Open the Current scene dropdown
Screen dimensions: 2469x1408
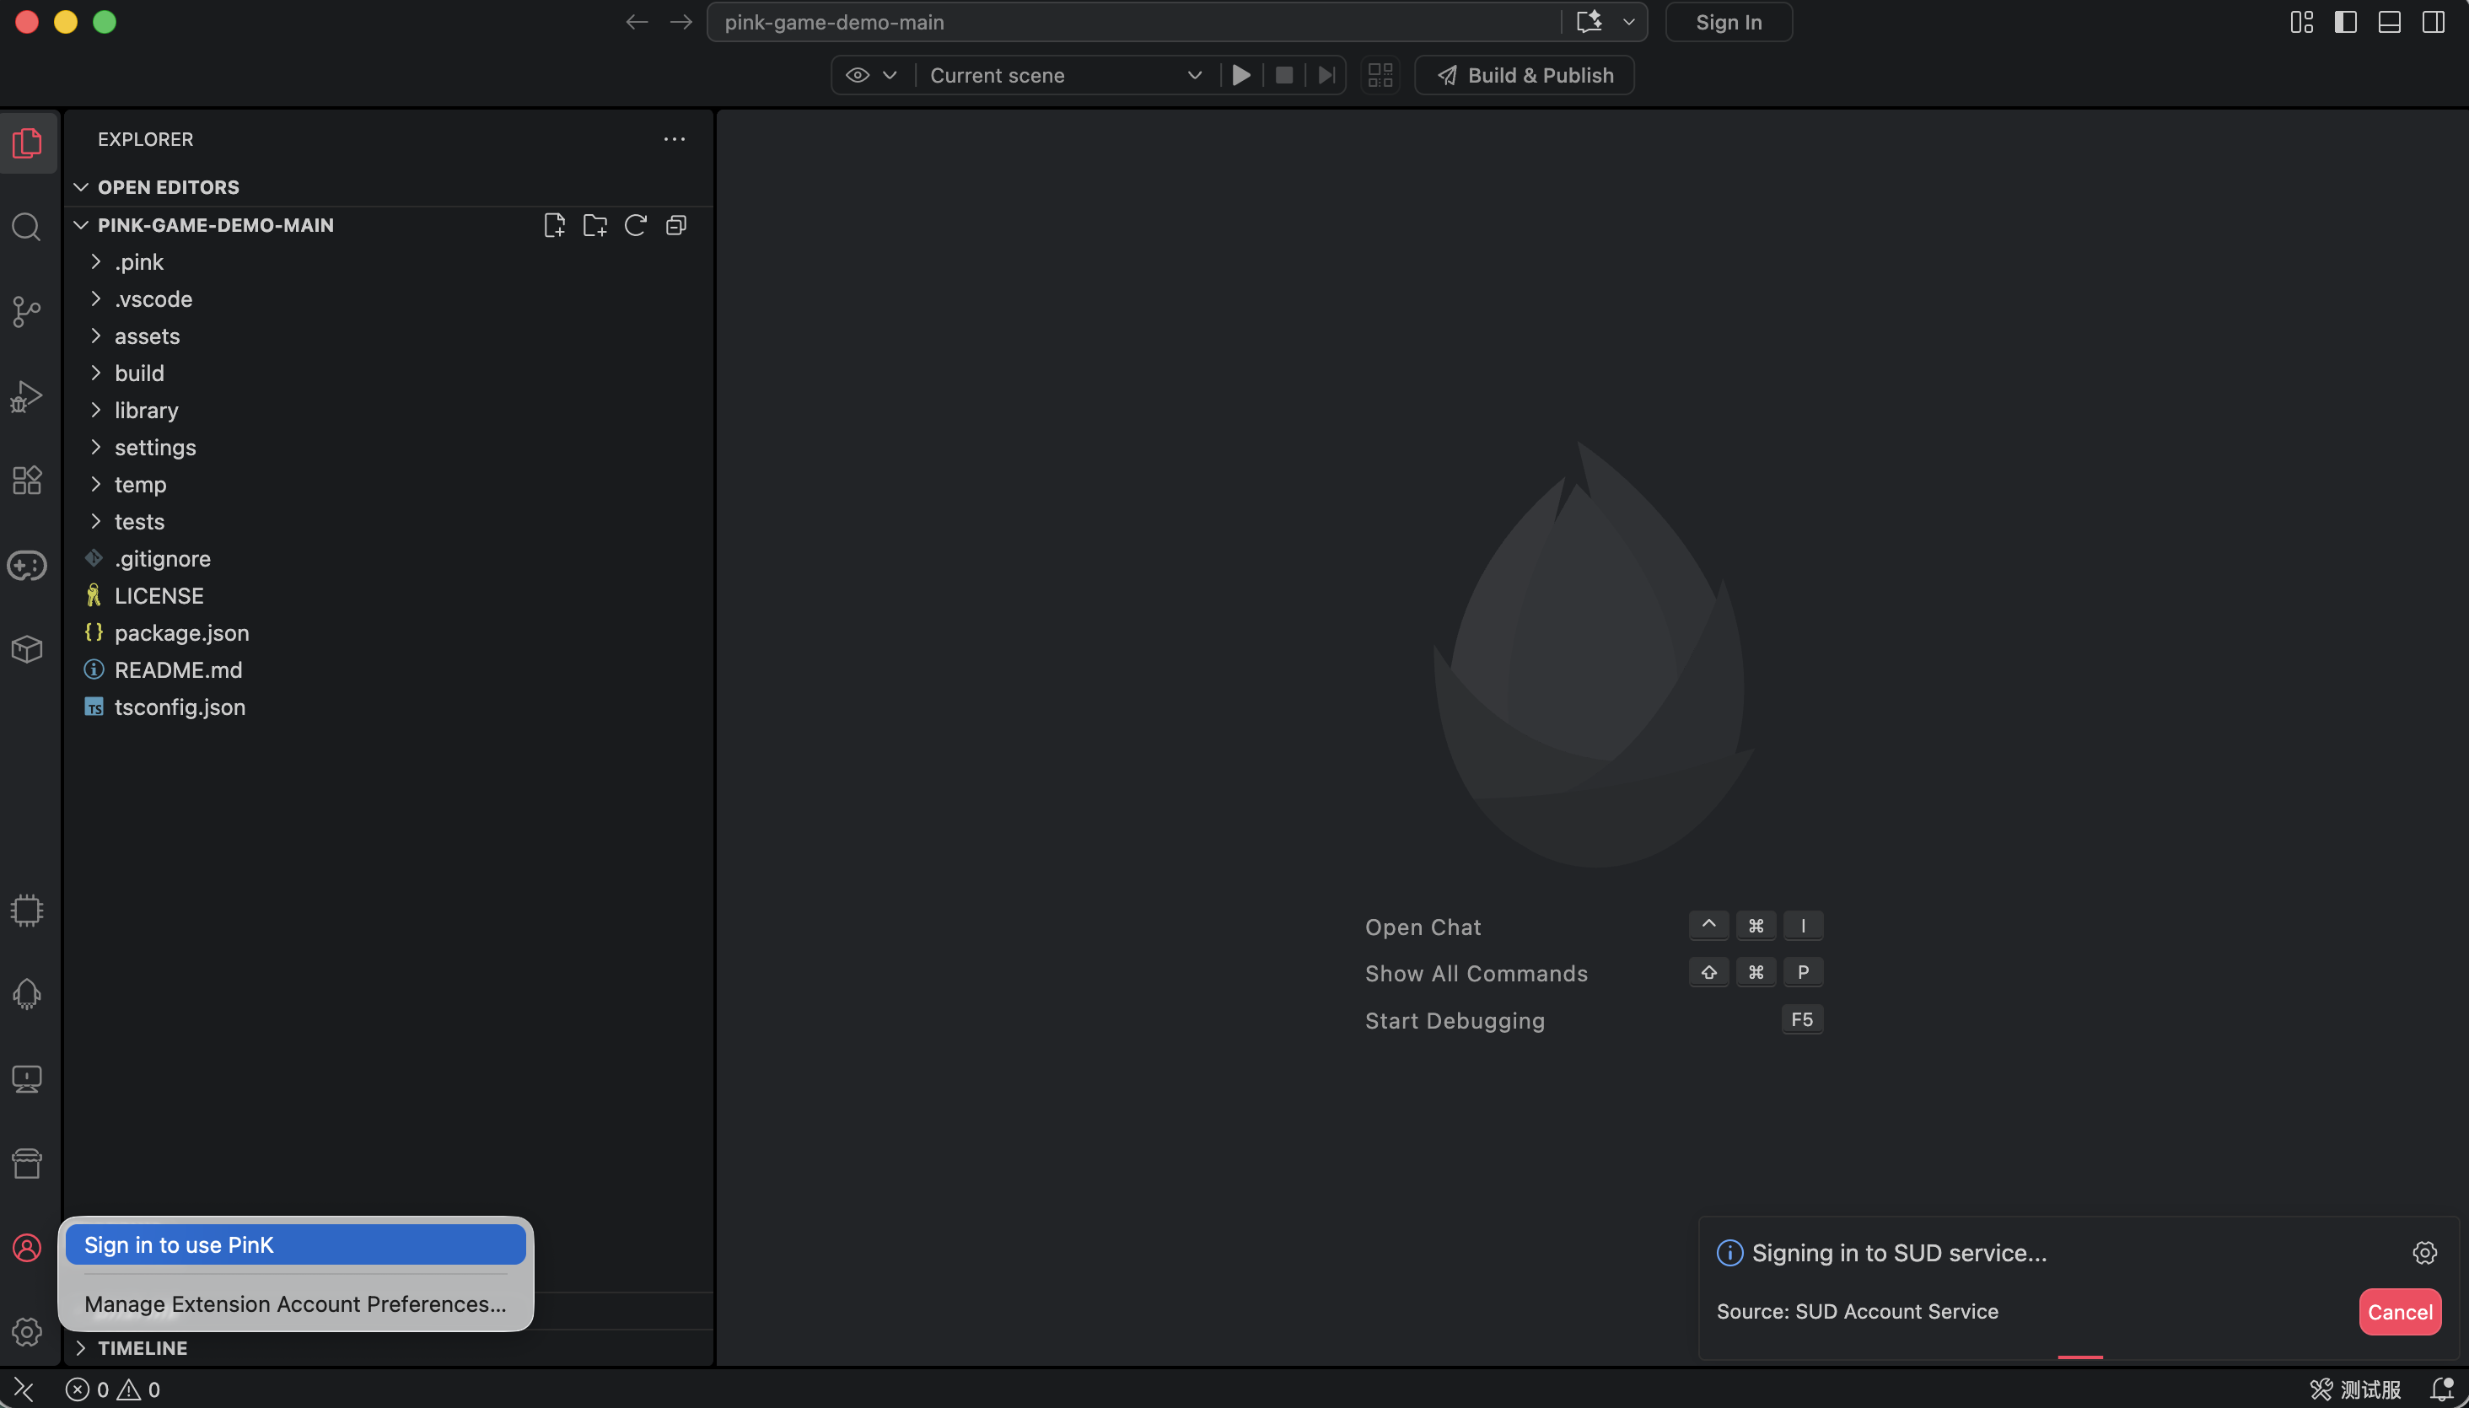[x=1066, y=75]
